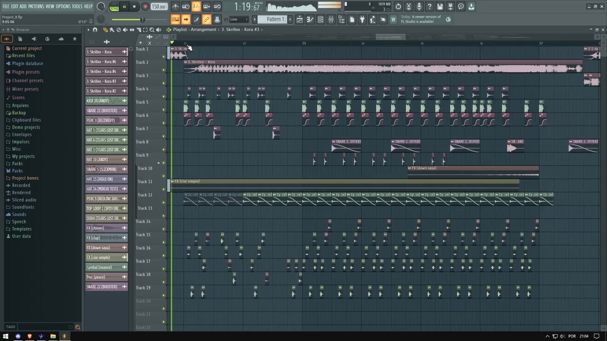The width and height of the screenshot is (607, 341).
Task: Click the microphone audio recording icon
Action: (419, 7)
